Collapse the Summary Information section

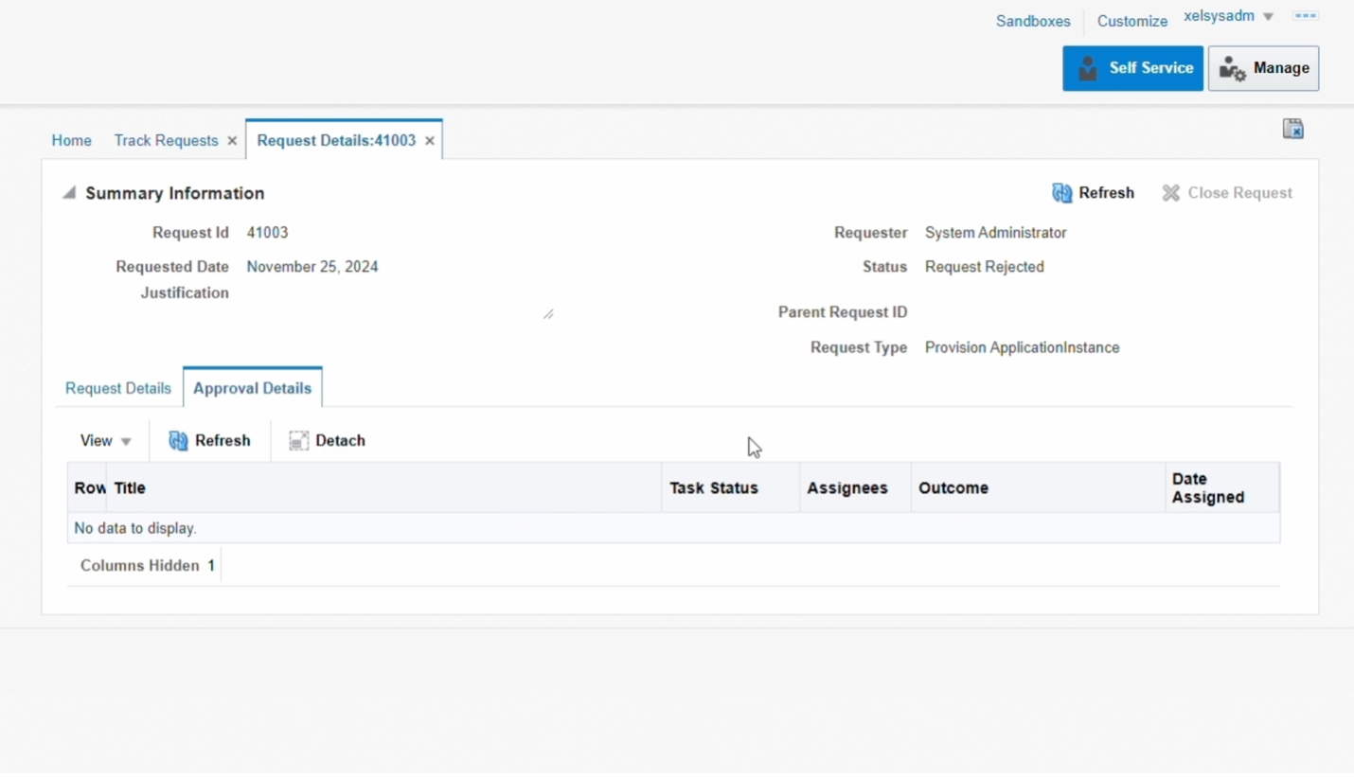click(x=68, y=191)
